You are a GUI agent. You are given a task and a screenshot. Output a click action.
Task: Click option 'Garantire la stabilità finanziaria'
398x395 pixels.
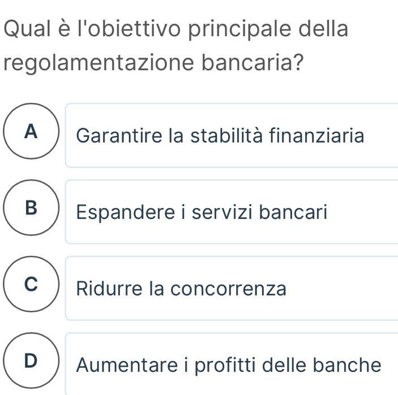click(x=232, y=136)
